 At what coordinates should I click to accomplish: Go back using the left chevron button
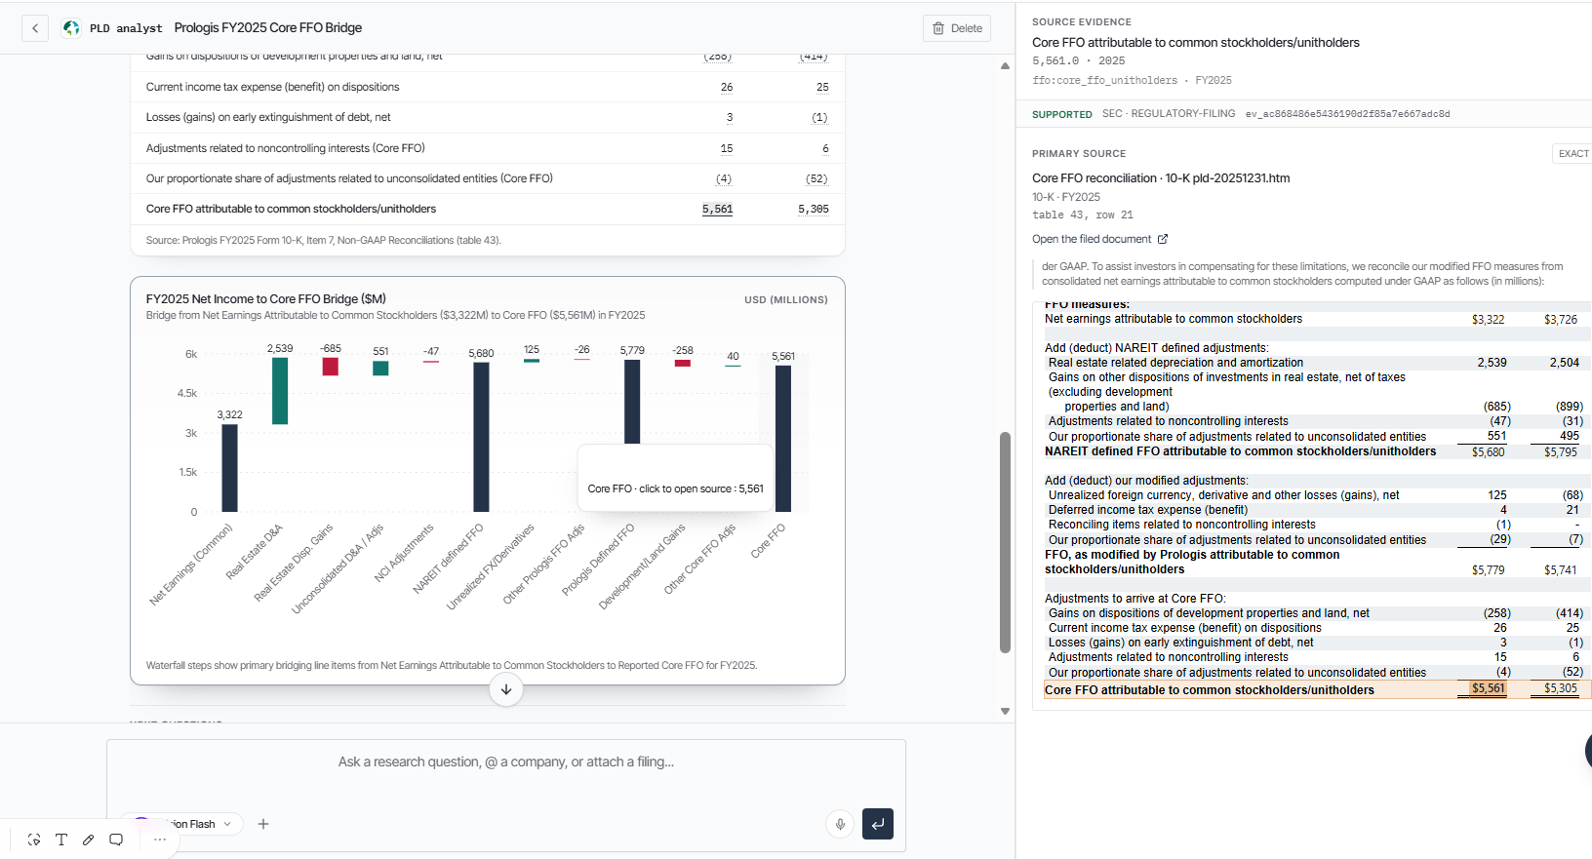[x=35, y=28]
